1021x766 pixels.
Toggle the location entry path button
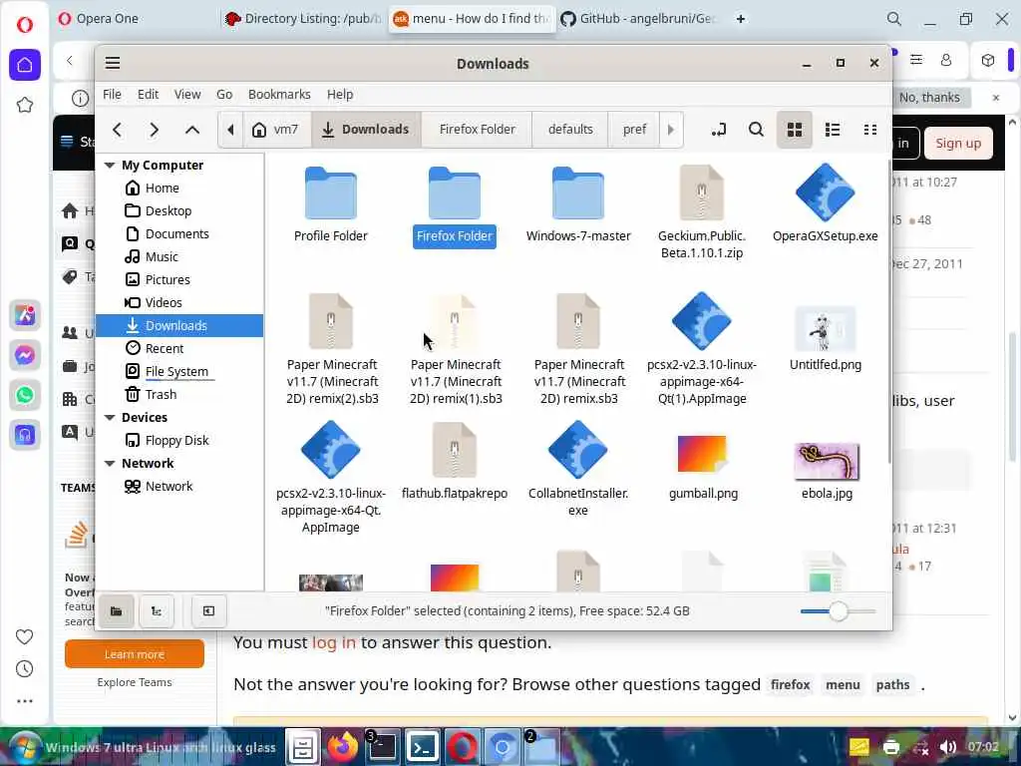coord(718,130)
